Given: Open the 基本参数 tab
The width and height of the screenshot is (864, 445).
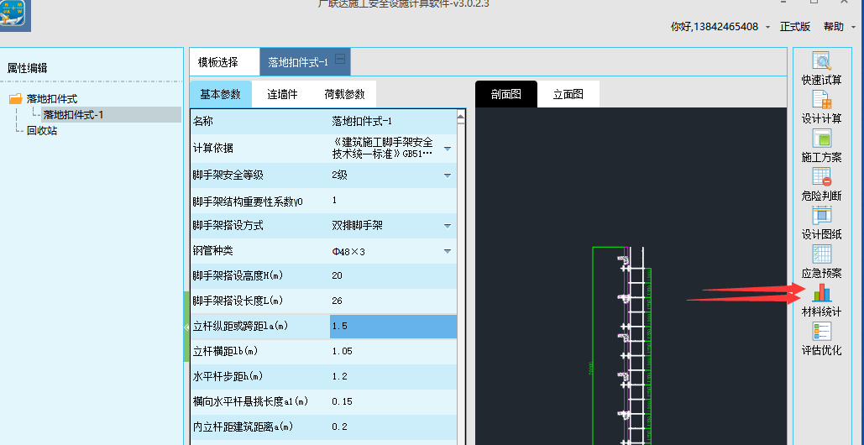Looking at the screenshot, I should 220,94.
